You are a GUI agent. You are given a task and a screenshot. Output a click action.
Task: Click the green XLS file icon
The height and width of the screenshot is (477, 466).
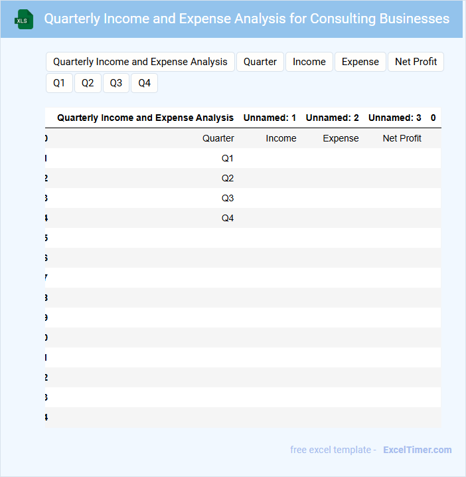point(24,19)
